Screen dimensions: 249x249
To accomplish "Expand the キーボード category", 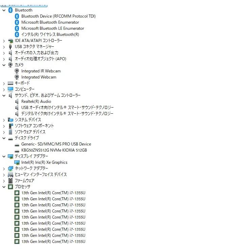I will click(4, 84).
